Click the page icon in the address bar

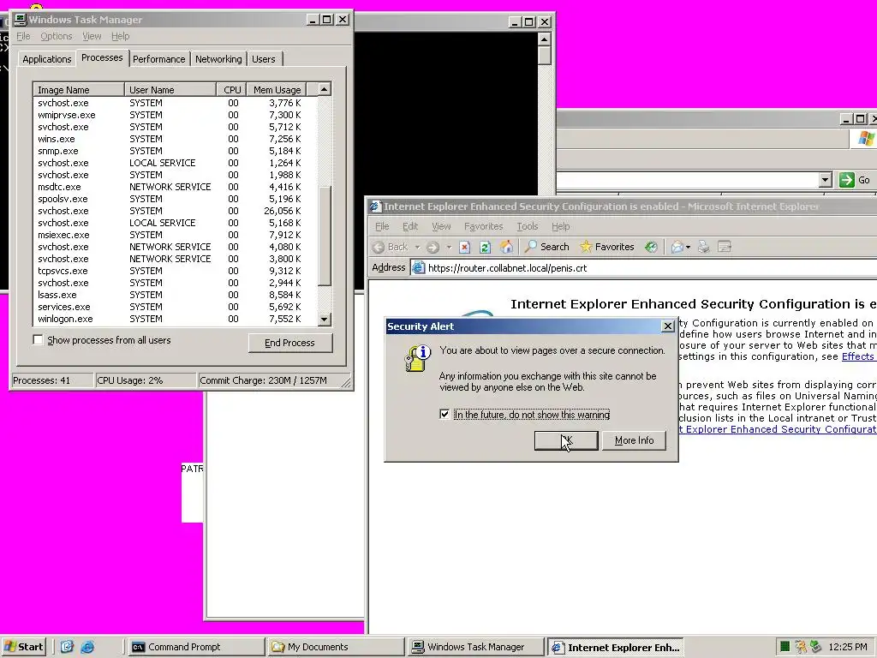click(x=418, y=268)
